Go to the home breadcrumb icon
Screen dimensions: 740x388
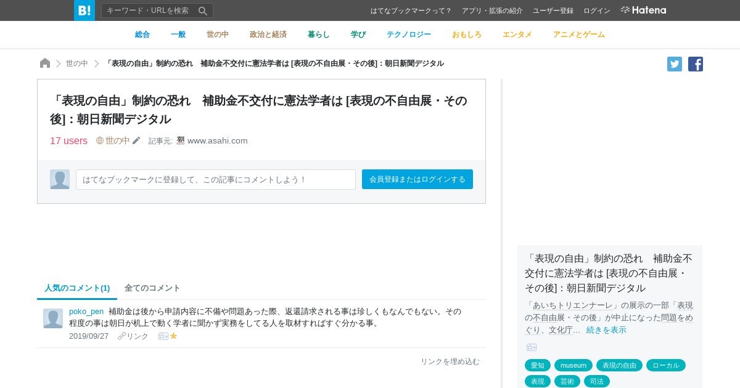(x=45, y=63)
